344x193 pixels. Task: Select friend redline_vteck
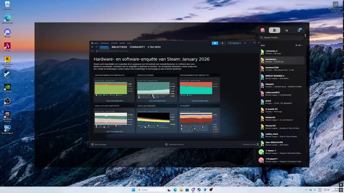point(282,135)
